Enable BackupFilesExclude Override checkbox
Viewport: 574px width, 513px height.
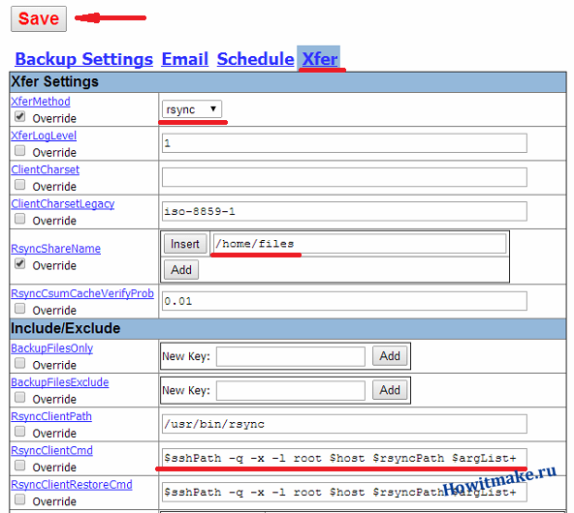point(19,398)
